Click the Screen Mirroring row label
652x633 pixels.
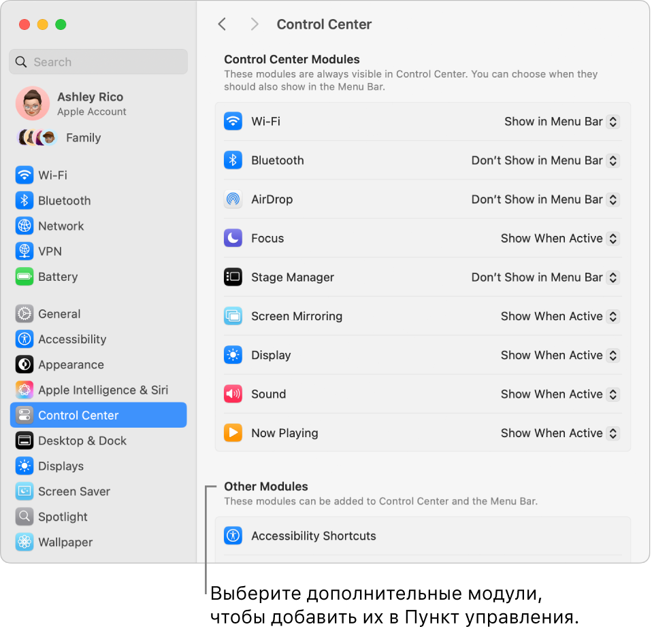297,316
